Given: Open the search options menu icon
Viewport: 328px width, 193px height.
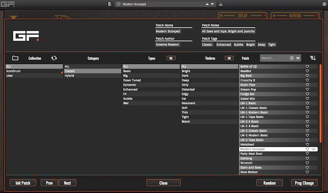Looking at the screenshot, I should click(298, 58).
